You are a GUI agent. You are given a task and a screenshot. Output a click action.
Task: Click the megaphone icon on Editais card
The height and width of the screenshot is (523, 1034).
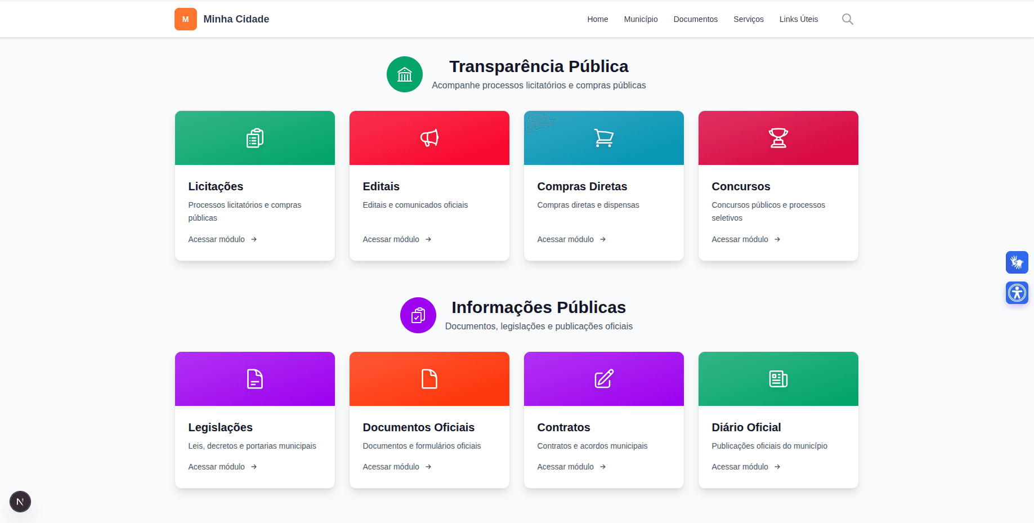[429, 137]
